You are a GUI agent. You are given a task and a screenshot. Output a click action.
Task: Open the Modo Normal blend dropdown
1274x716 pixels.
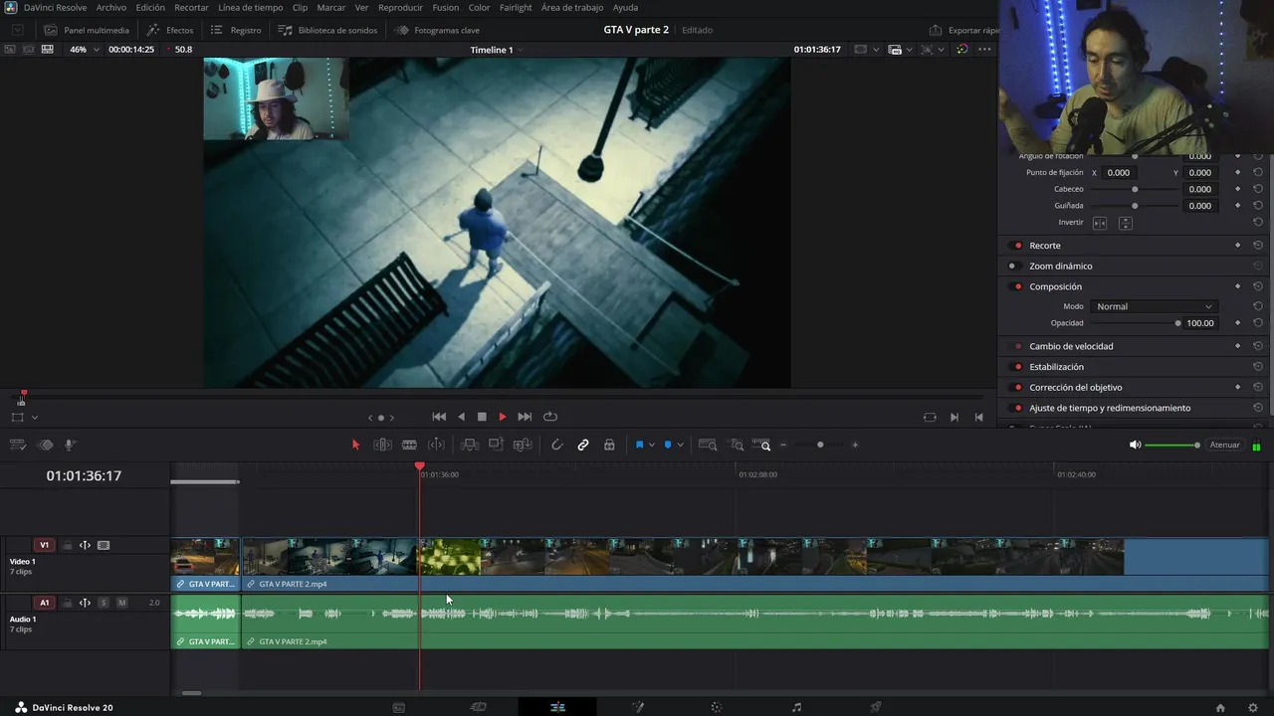point(1154,306)
